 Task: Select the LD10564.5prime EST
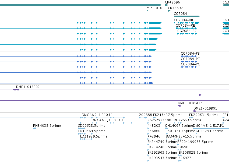tap(85, 134)
